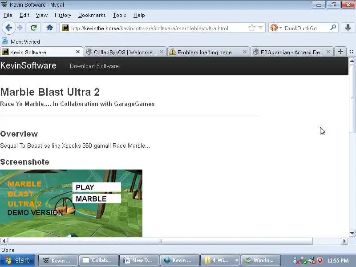
Task: Open the Download Software nav link
Action: tap(94, 66)
